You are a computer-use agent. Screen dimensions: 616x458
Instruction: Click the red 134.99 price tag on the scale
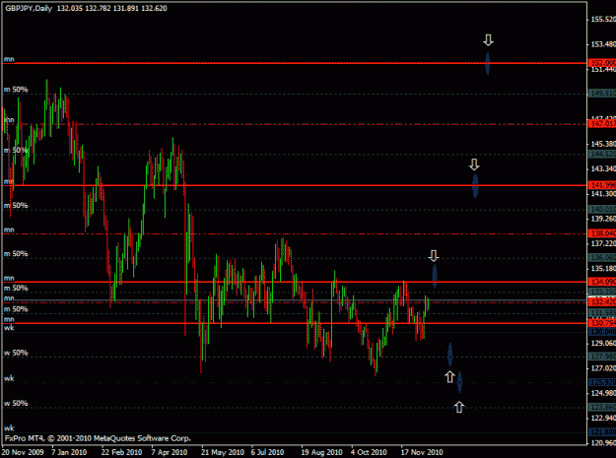[x=602, y=282]
